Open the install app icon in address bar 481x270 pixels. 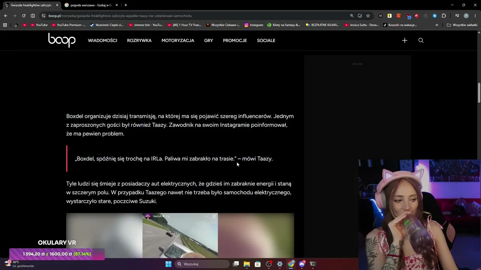tap(360, 16)
